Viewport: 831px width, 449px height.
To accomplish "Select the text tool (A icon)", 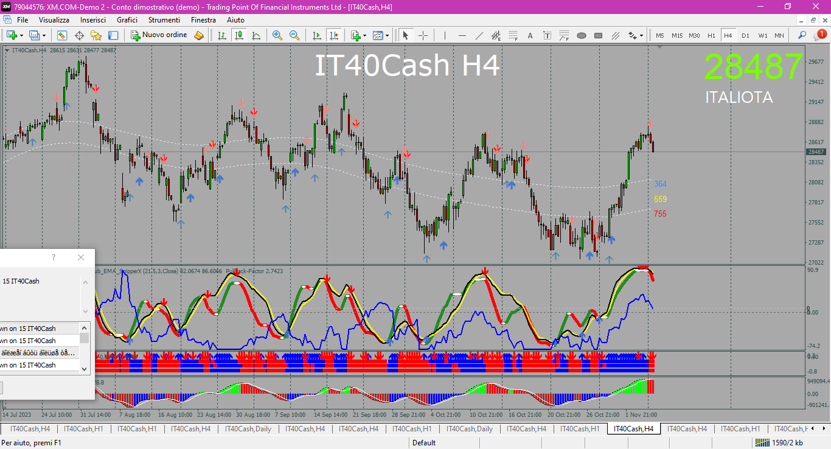I will click(x=530, y=35).
